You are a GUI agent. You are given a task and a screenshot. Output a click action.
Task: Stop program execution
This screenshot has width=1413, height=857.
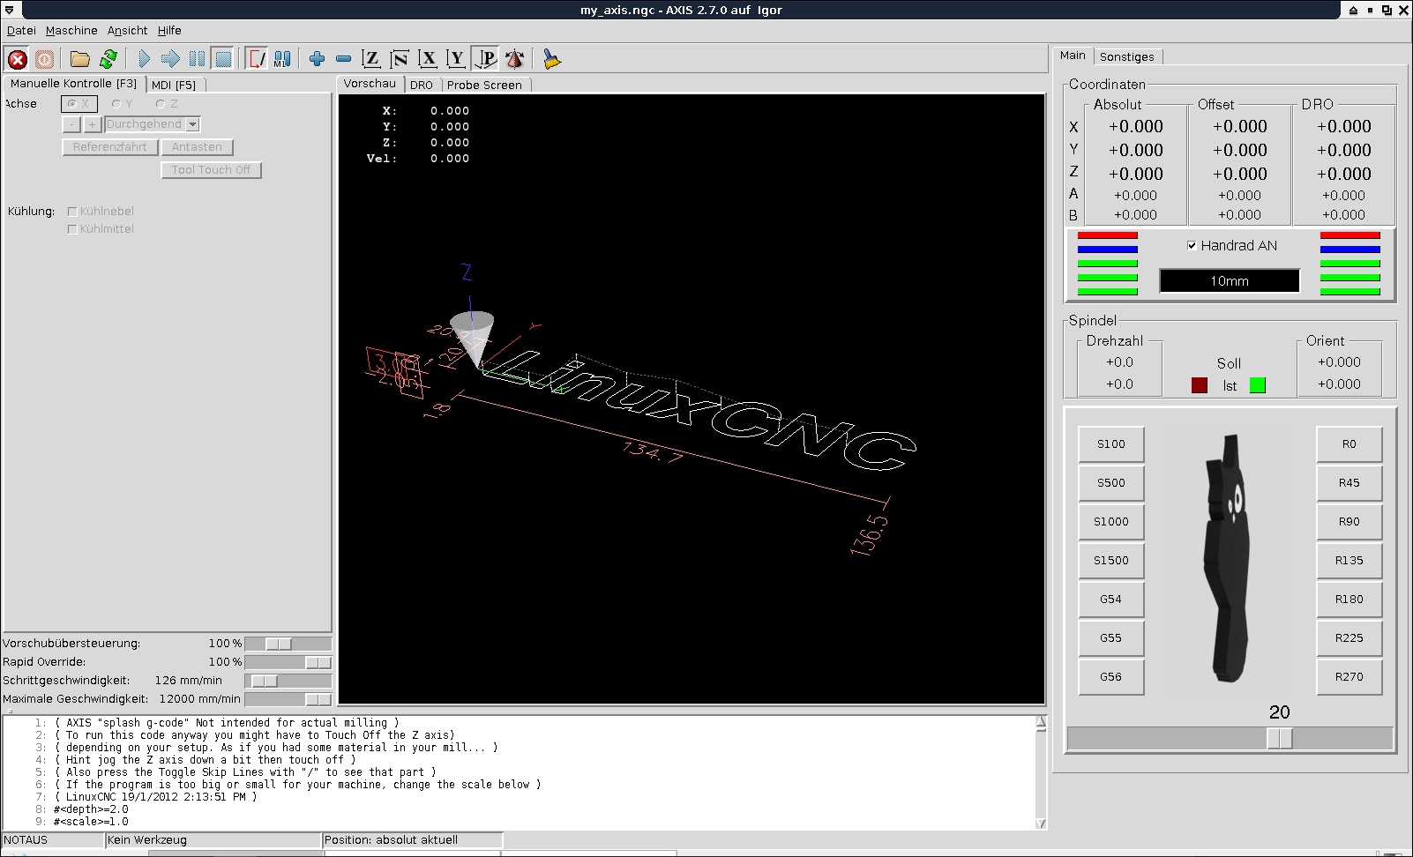[x=223, y=59]
